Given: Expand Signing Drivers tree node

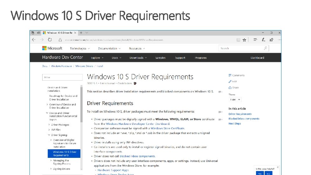Looking at the screenshot, I should tap(51, 169).
